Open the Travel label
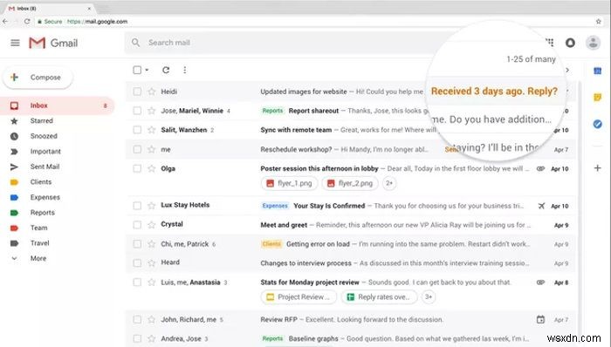 [x=40, y=243]
